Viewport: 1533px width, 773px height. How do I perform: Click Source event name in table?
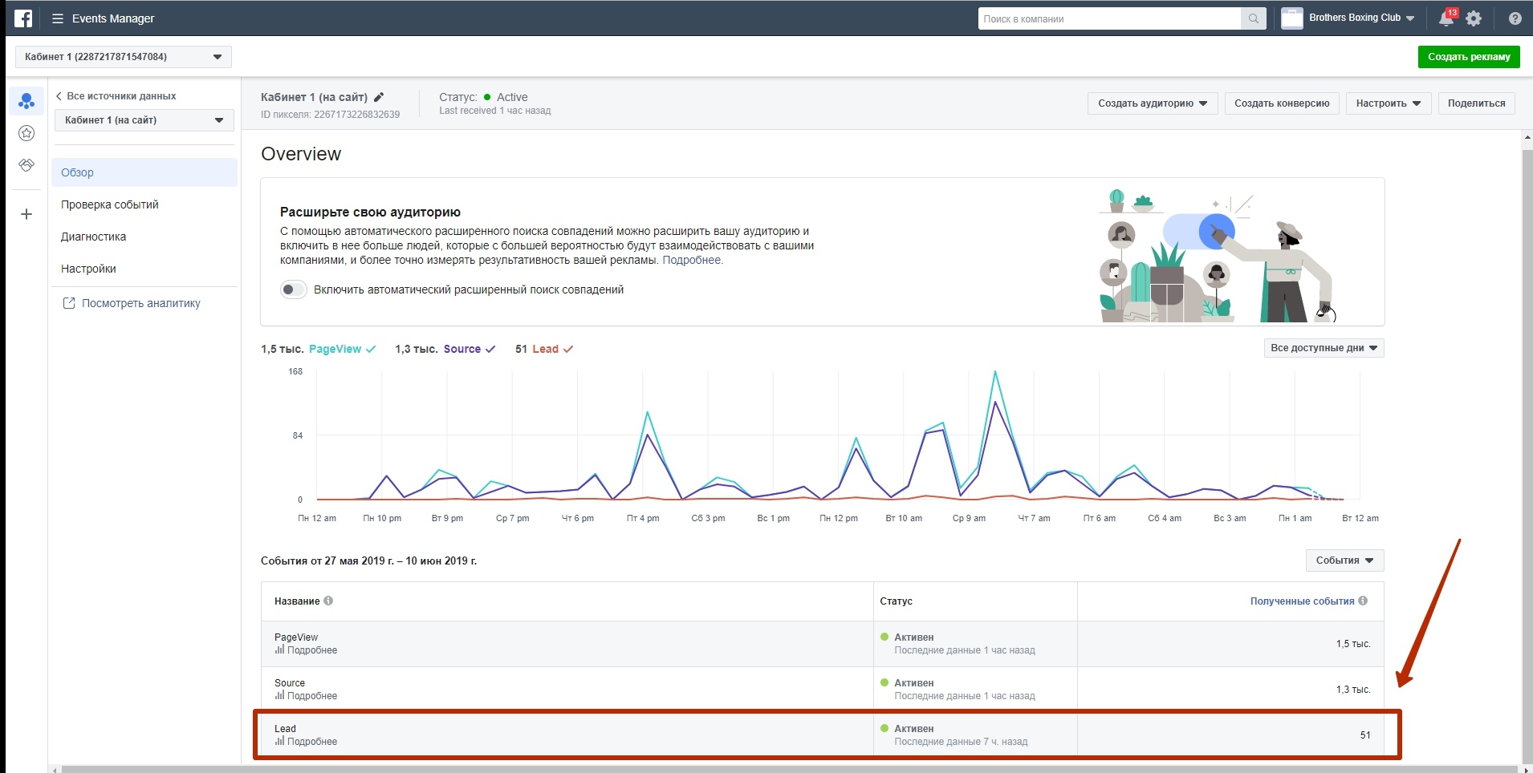290,683
